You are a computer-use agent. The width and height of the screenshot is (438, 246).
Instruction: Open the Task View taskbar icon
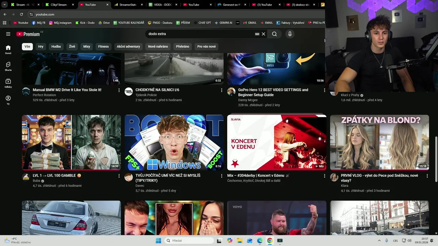click(x=219, y=241)
